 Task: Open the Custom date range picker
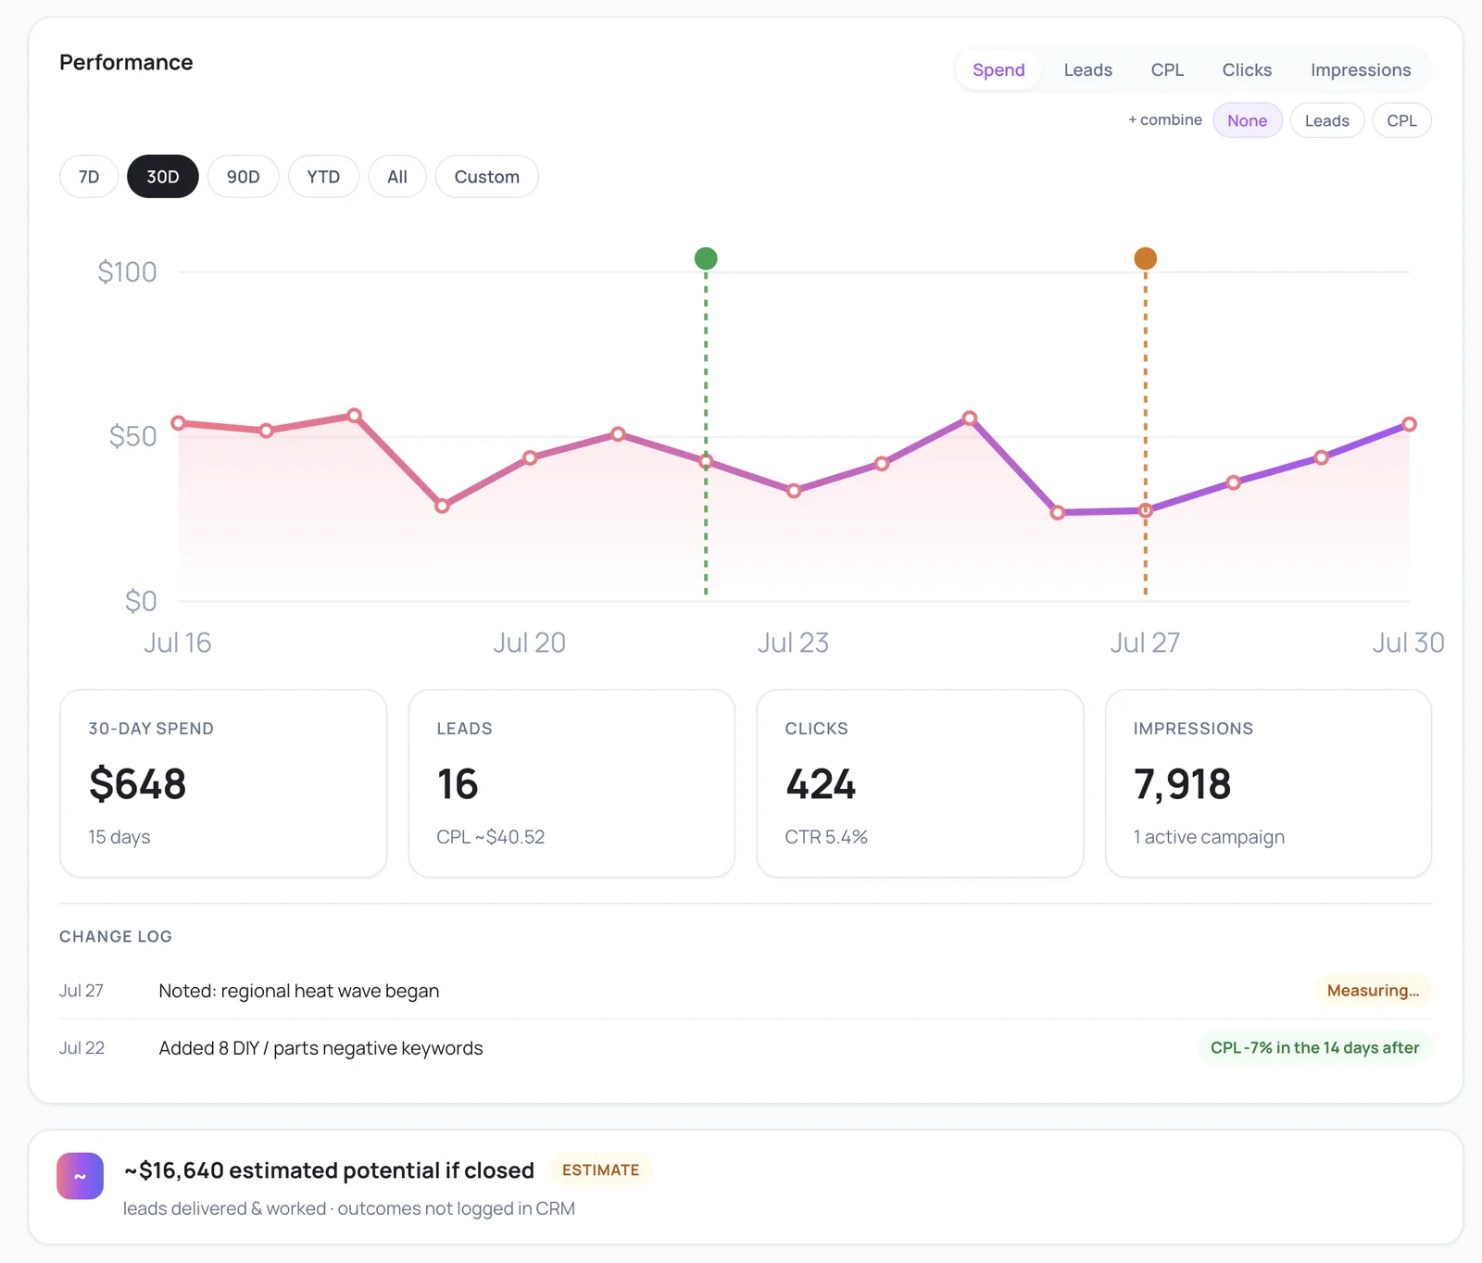(487, 177)
